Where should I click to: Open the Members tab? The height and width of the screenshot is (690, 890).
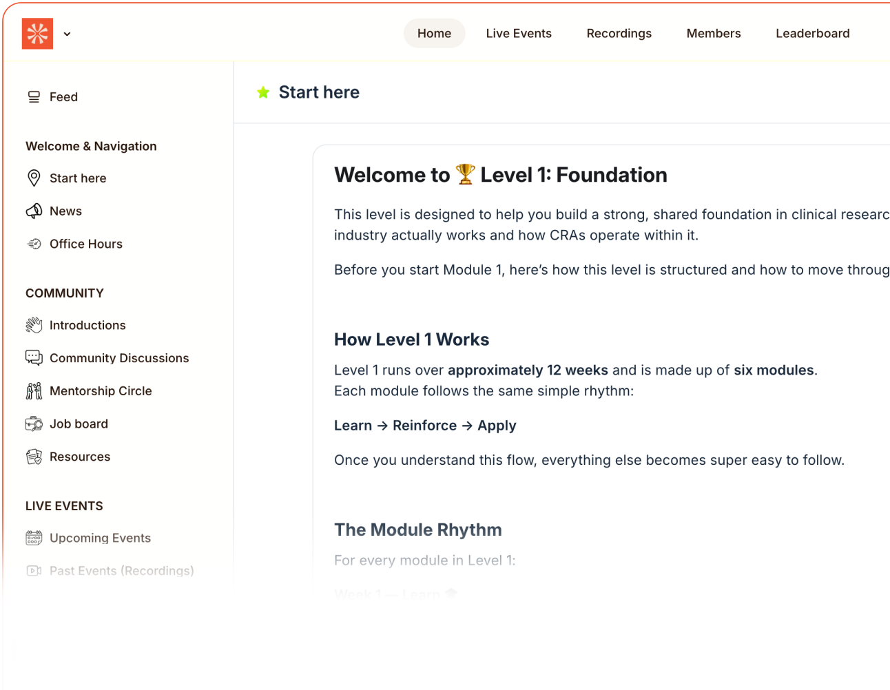pos(714,33)
